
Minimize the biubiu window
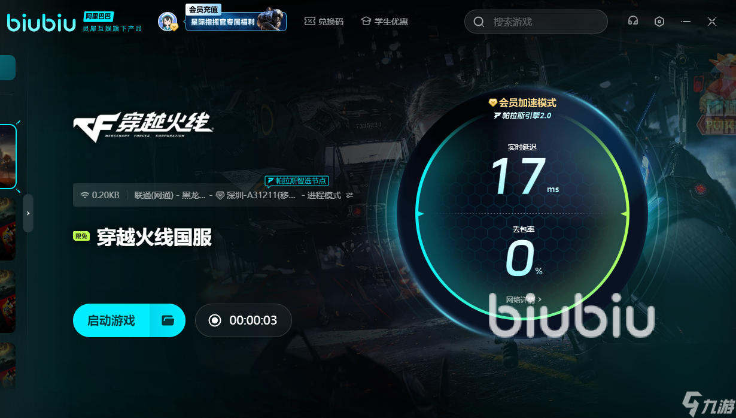pos(686,22)
